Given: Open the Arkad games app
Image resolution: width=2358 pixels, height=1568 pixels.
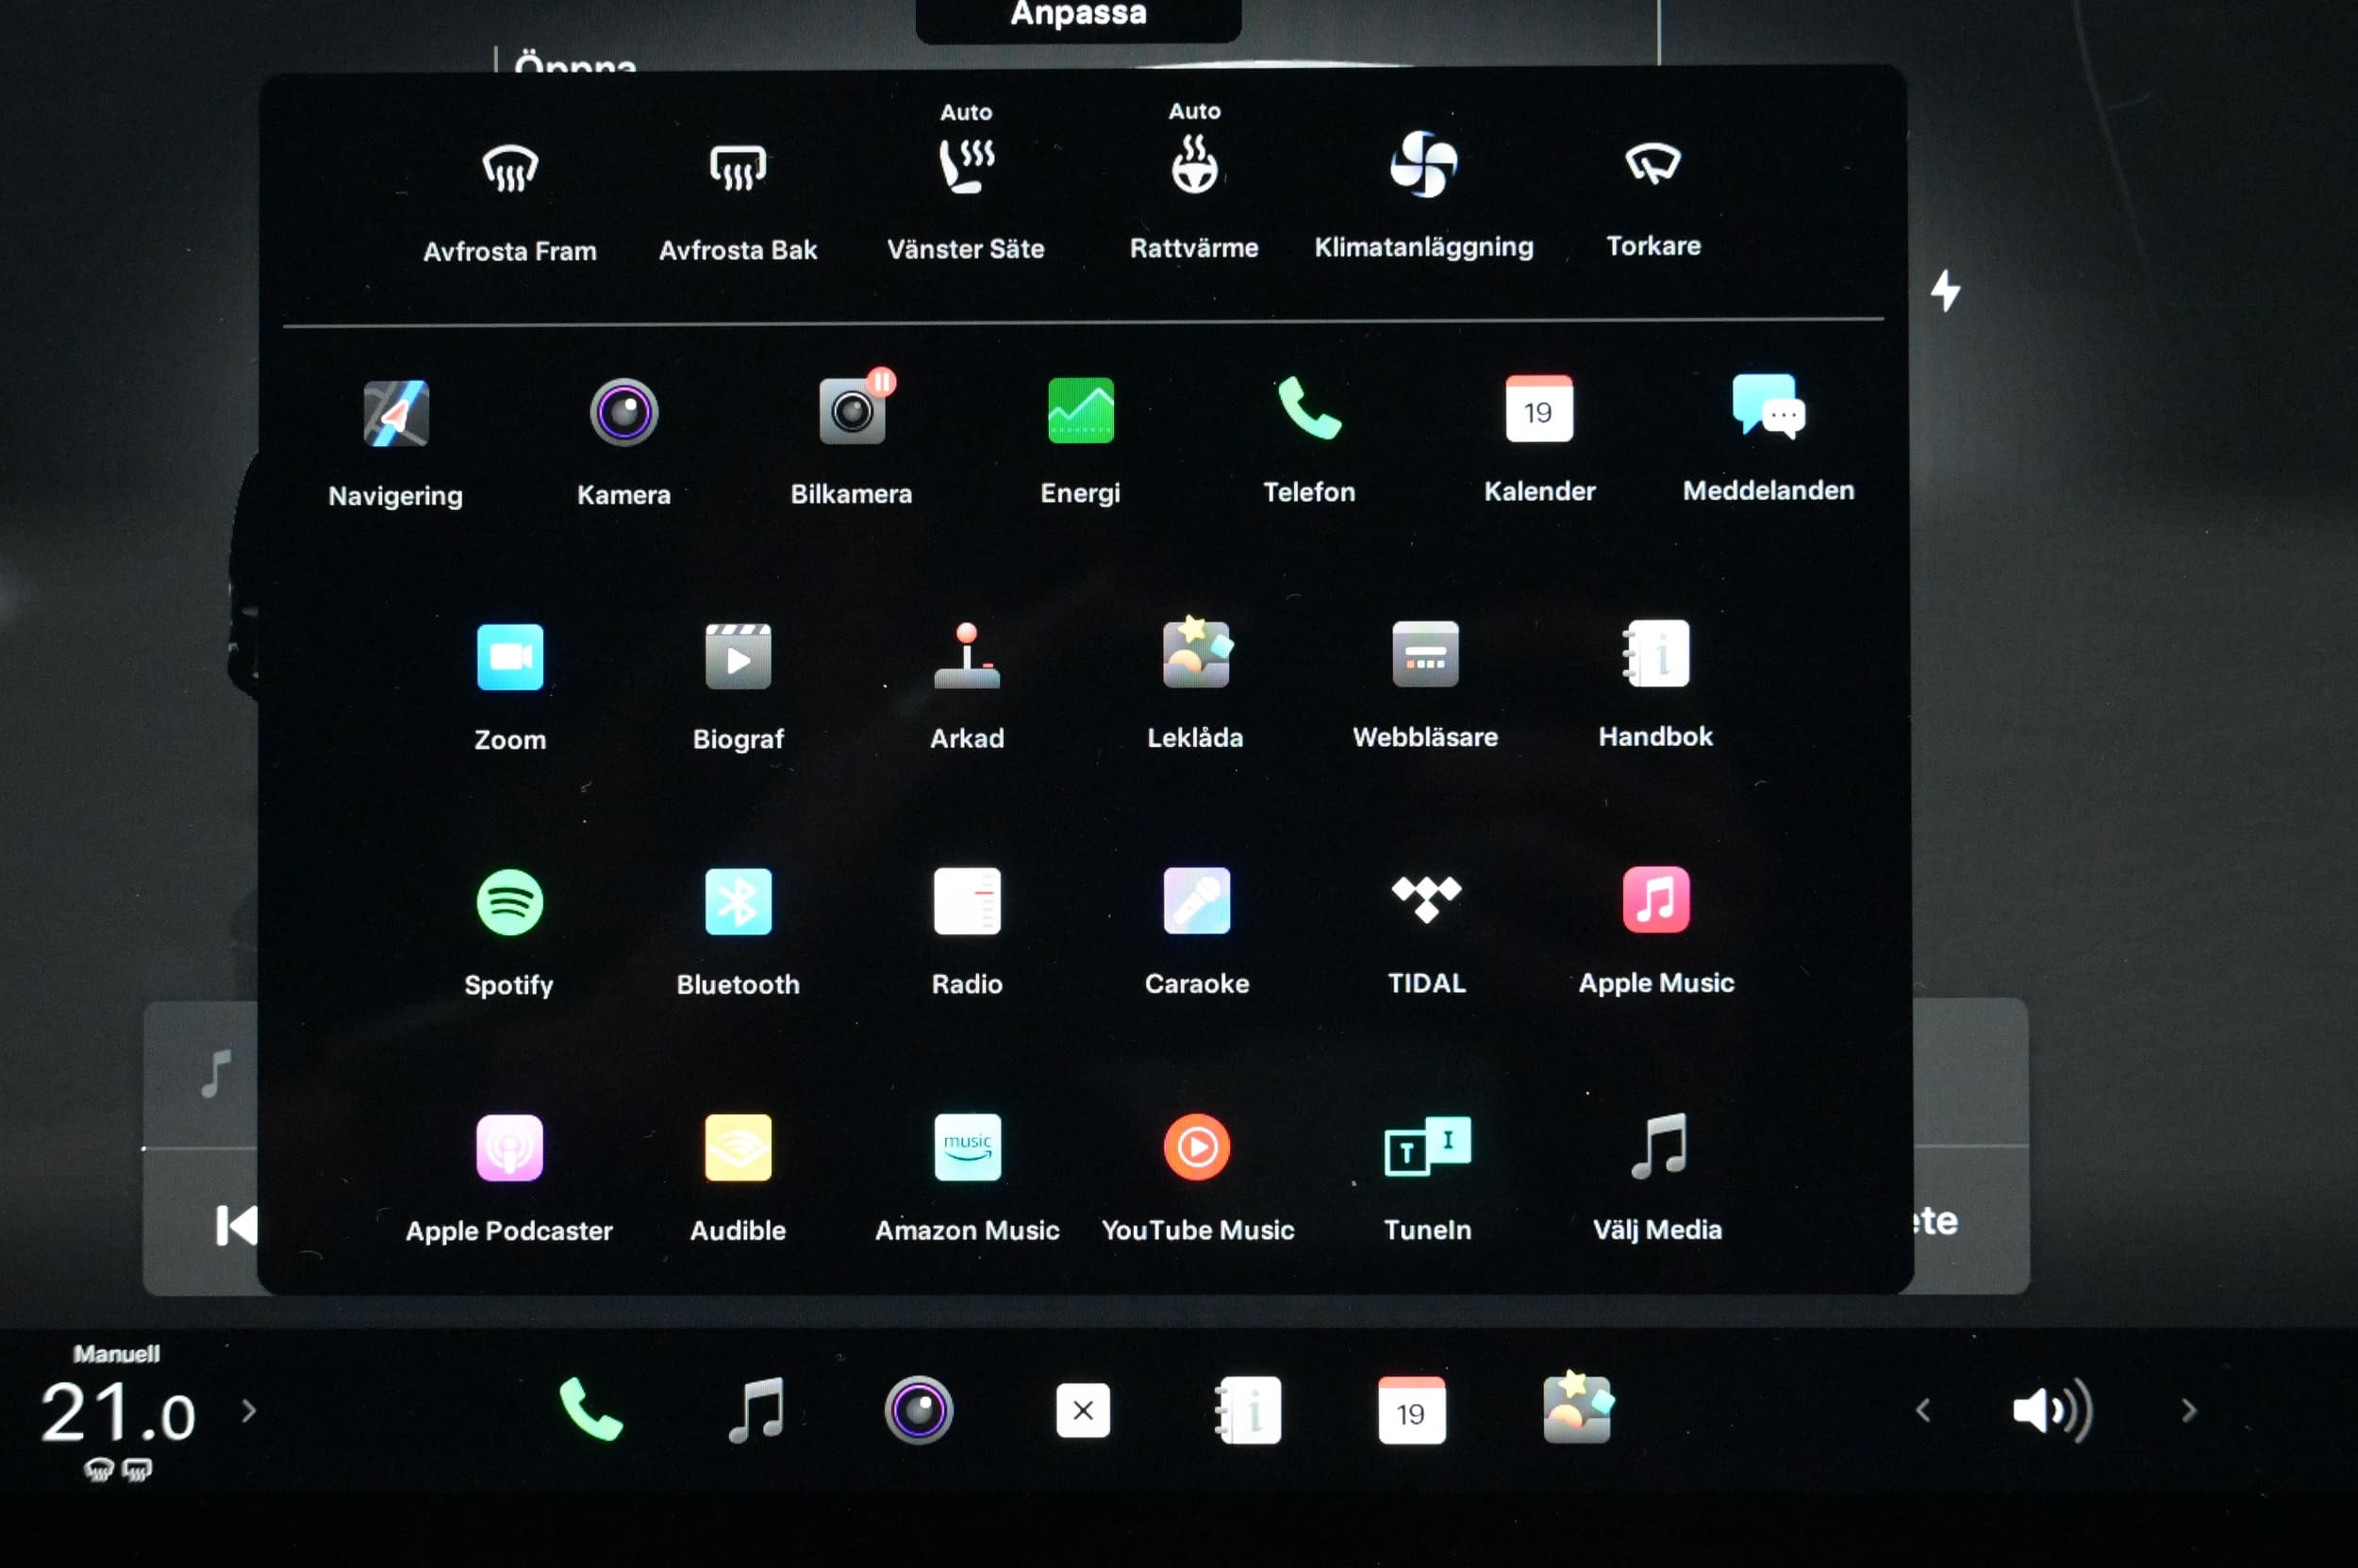Looking at the screenshot, I should click(967, 656).
